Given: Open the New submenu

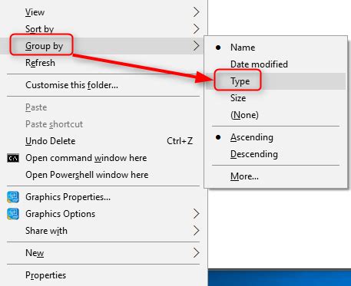Looking at the screenshot, I should point(103,253).
